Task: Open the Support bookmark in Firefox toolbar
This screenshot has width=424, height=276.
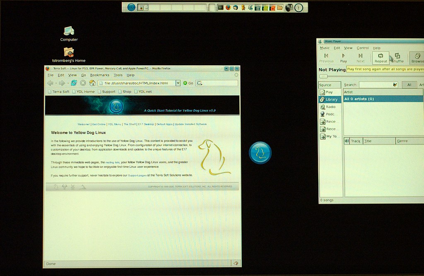Action: pos(106,92)
